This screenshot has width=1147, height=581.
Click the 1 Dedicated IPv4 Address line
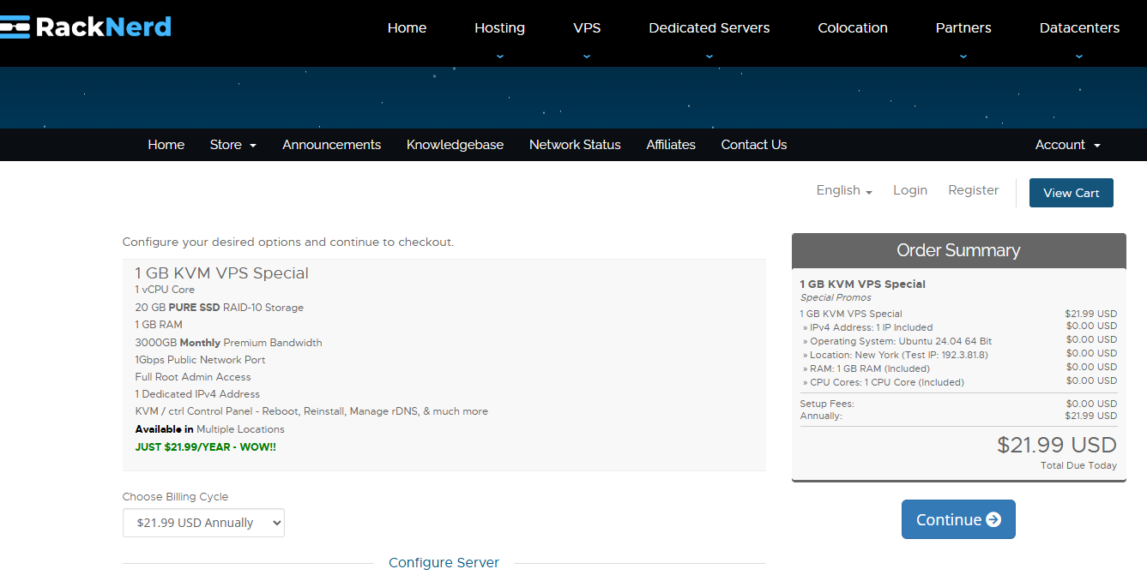point(197,394)
